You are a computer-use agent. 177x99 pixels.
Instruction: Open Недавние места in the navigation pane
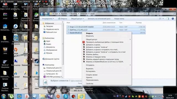pos(52,29)
